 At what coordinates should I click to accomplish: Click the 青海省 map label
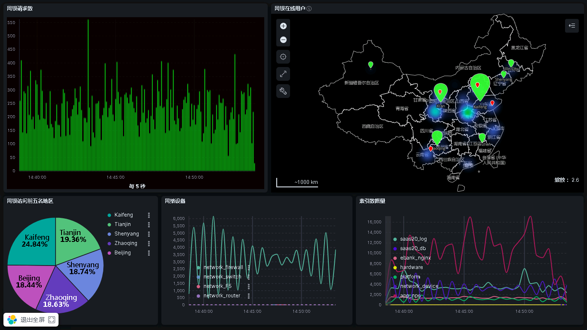coord(402,109)
